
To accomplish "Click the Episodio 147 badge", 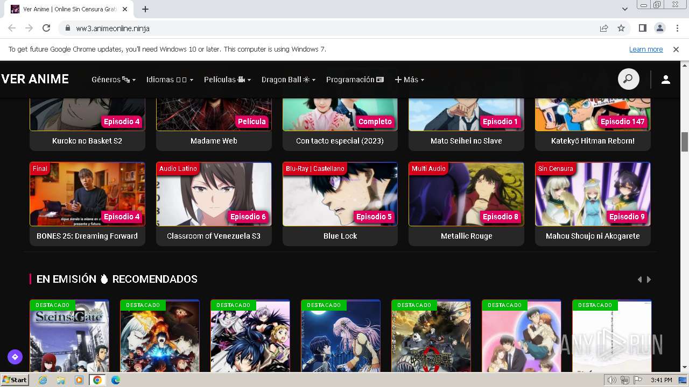I will 622,121.
